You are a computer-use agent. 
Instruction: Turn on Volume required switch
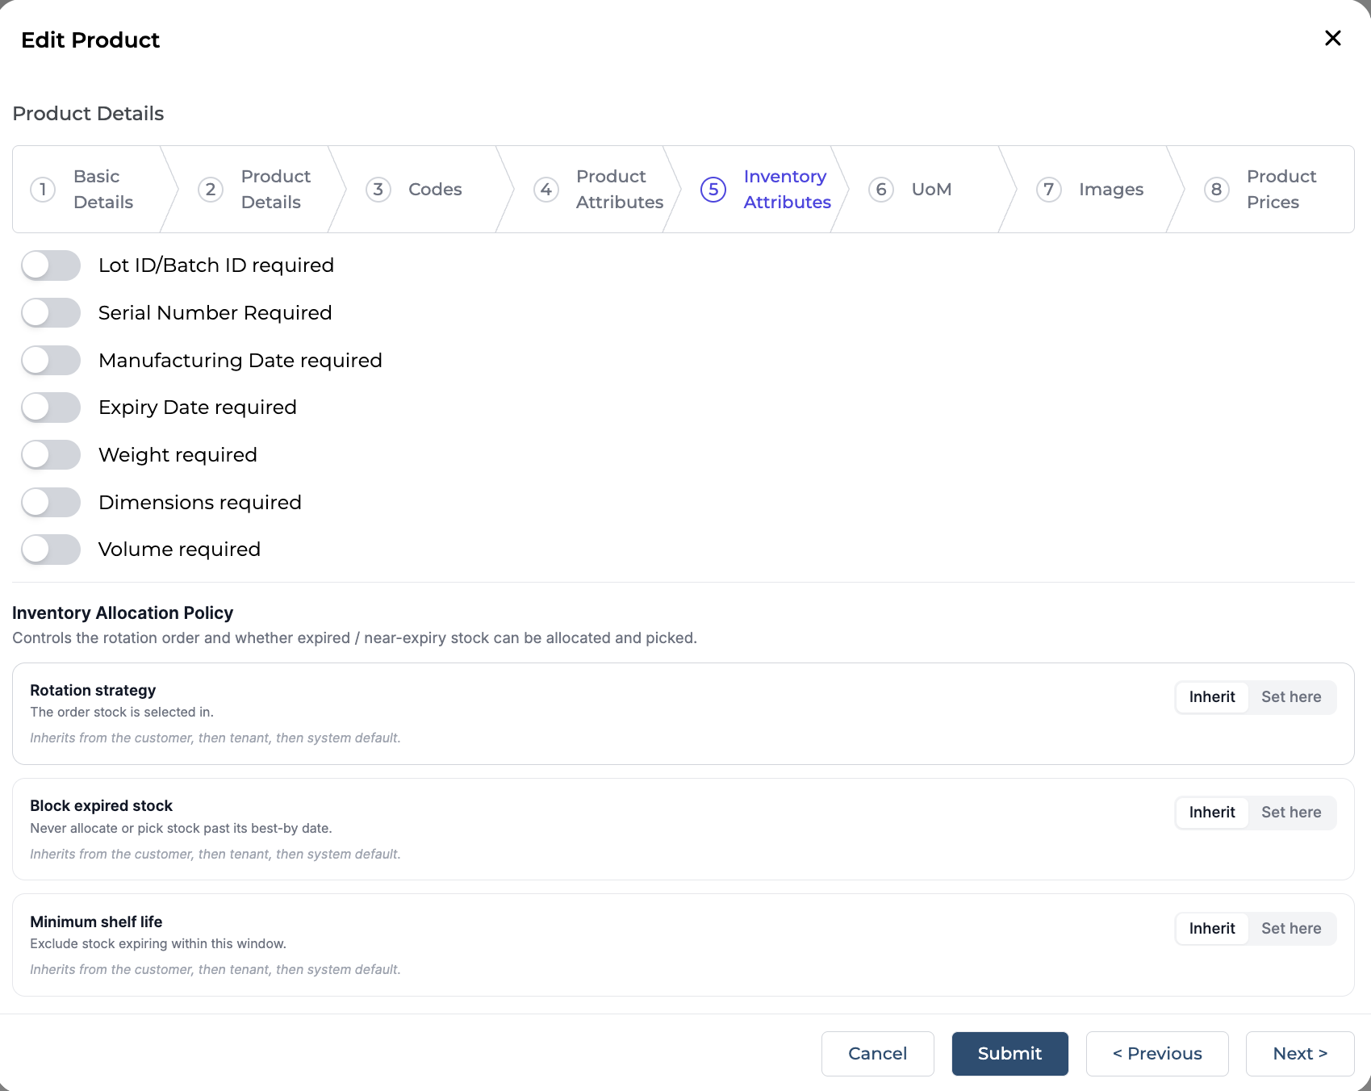click(x=51, y=550)
